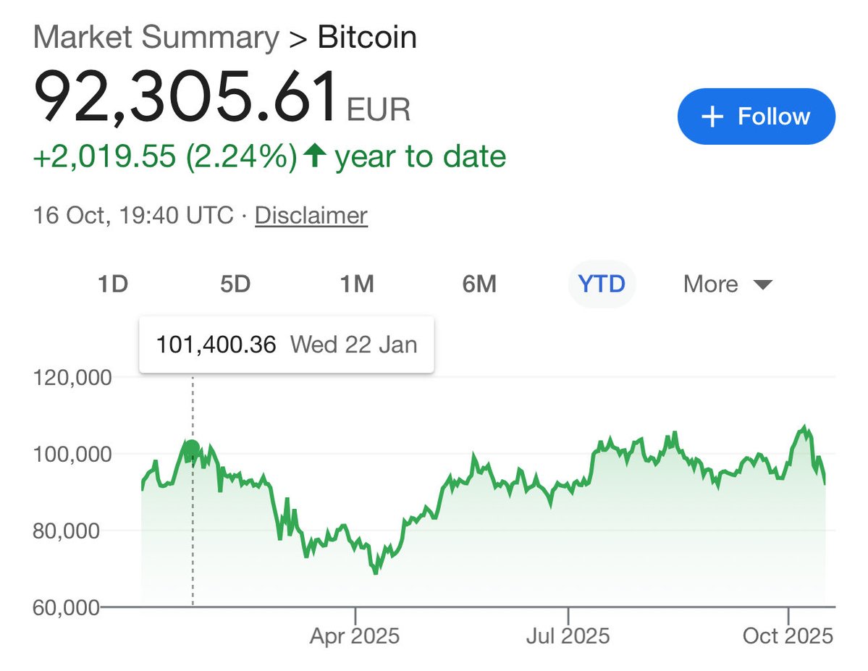Click the triangle arrow beside More
This screenshot has height=671, width=868.
point(763,284)
